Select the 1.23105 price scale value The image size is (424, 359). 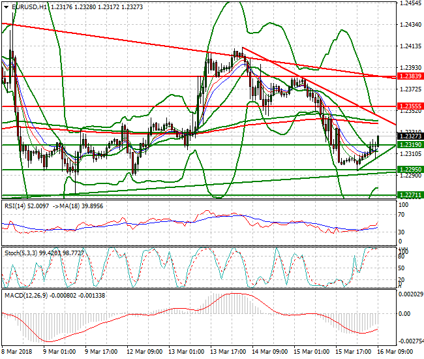click(410, 153)
